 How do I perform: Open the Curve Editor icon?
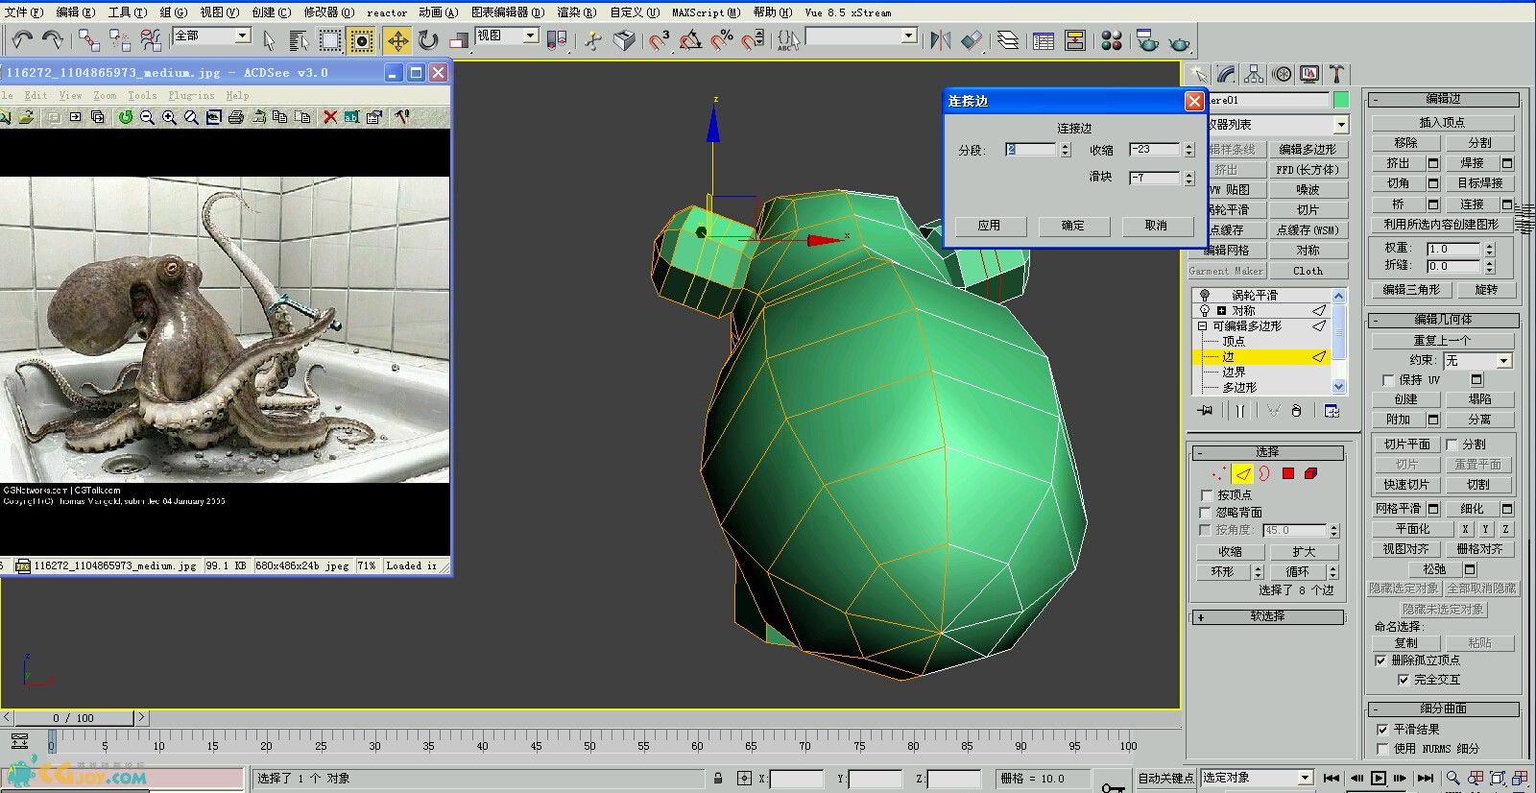click(1044, 40)
